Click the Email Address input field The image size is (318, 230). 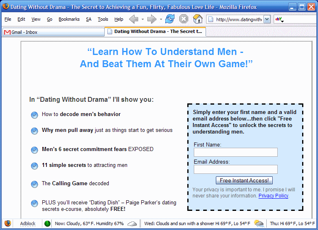[235, 169]
